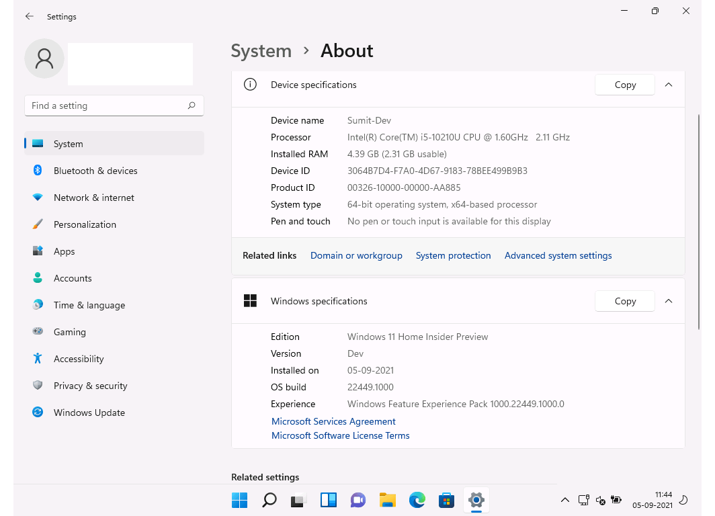This screenshot has width=715, height=516.
Task: Click the info icon beside Device specifications
Action: click(249, 85)
